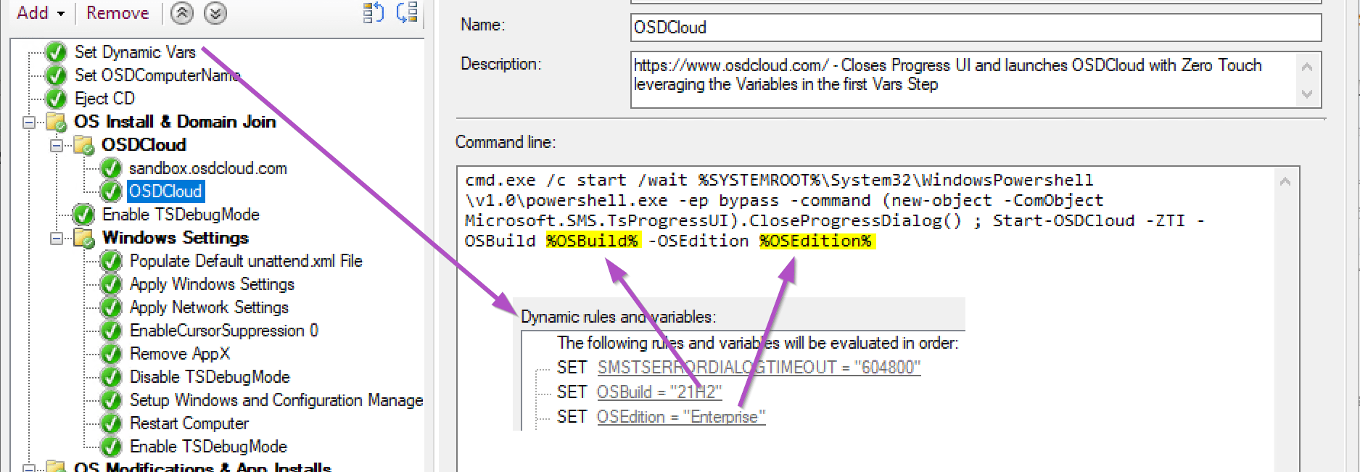Click the green check icon beside Eject CD

click(x=56, y=99)
